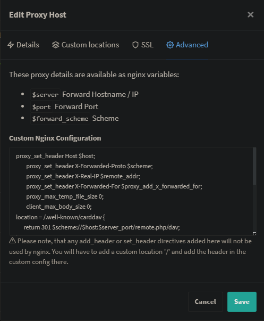
Task: Go to the SSL tab
Action: click(143, 45)
